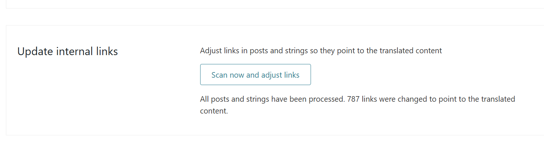Click the word internal in the section heading

click(x=76, y=51)
